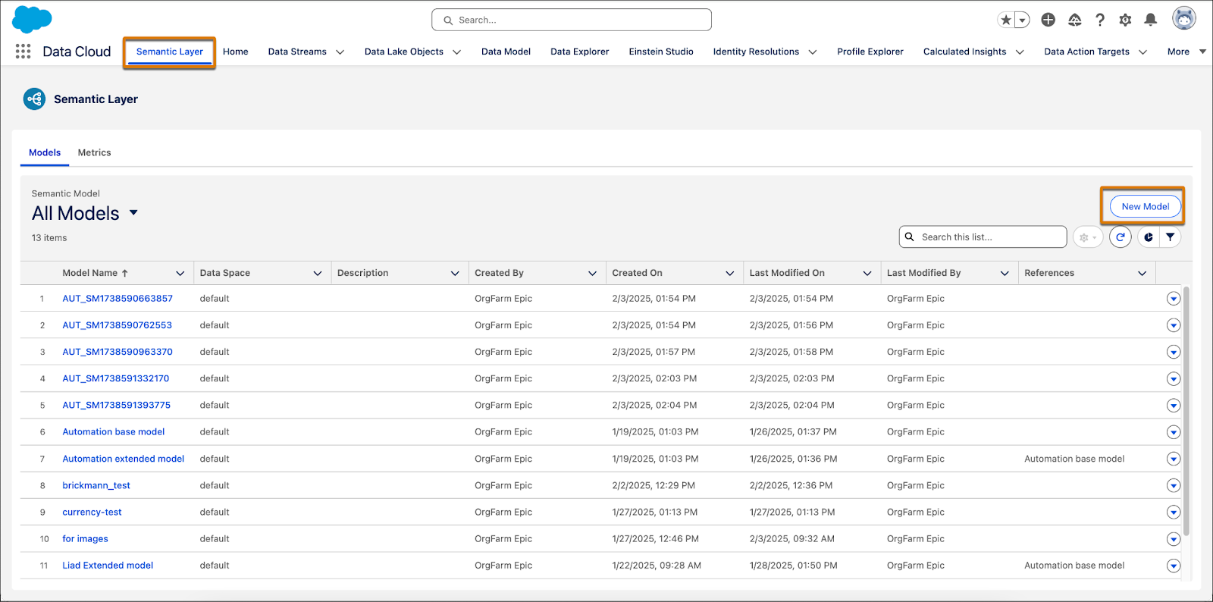Refresh the models list

(x=1121, y=237)
